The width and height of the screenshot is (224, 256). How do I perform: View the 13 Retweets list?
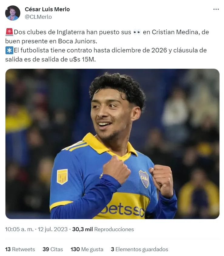point(20,249)
